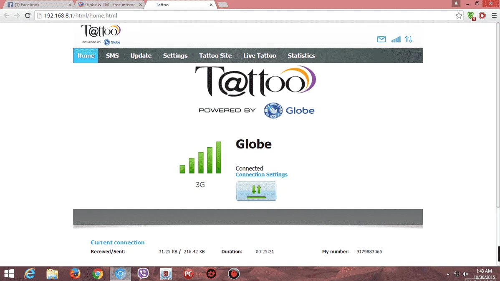
Task: Click the active blue Chromium taskbar icon
Action: (x=120, y=273)
